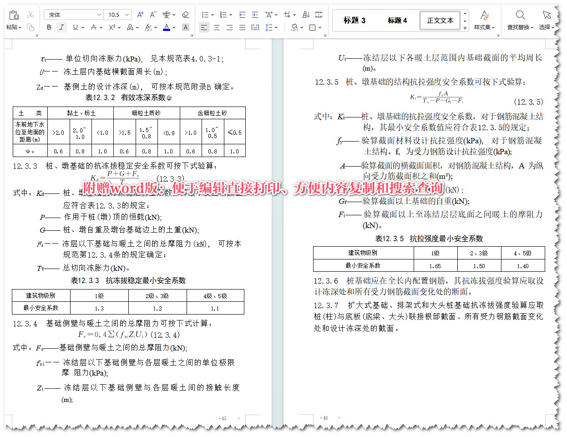Open Find and Replace (查找替换)
The image size is (567, 437).
coord(520,20)
